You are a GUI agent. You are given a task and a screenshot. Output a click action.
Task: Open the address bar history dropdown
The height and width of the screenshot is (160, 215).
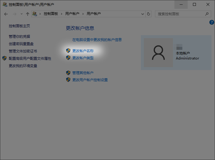[x=143, y=14]
